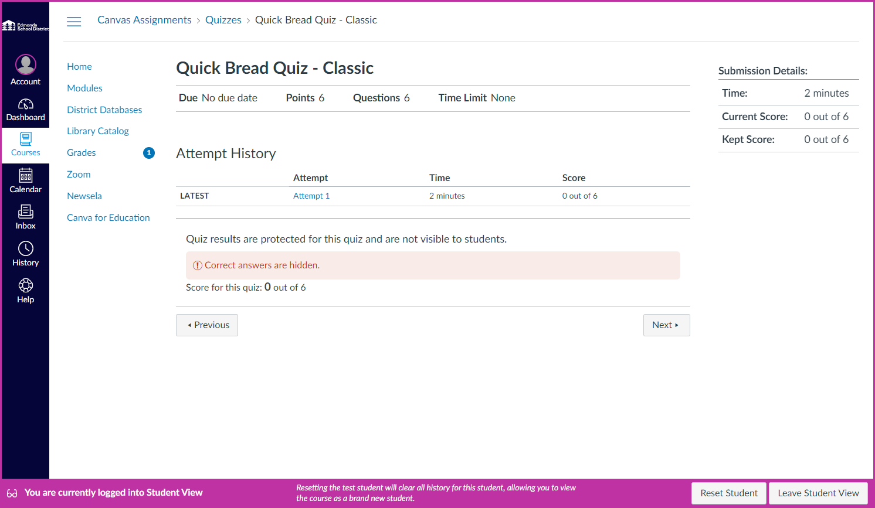875x508 pixels.
Task: Open District Databases link
Action: click(104, 110)
